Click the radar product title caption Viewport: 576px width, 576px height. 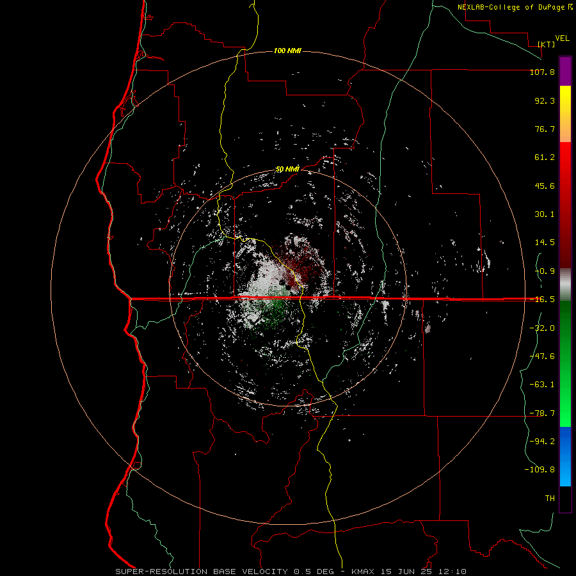(291, 572)
